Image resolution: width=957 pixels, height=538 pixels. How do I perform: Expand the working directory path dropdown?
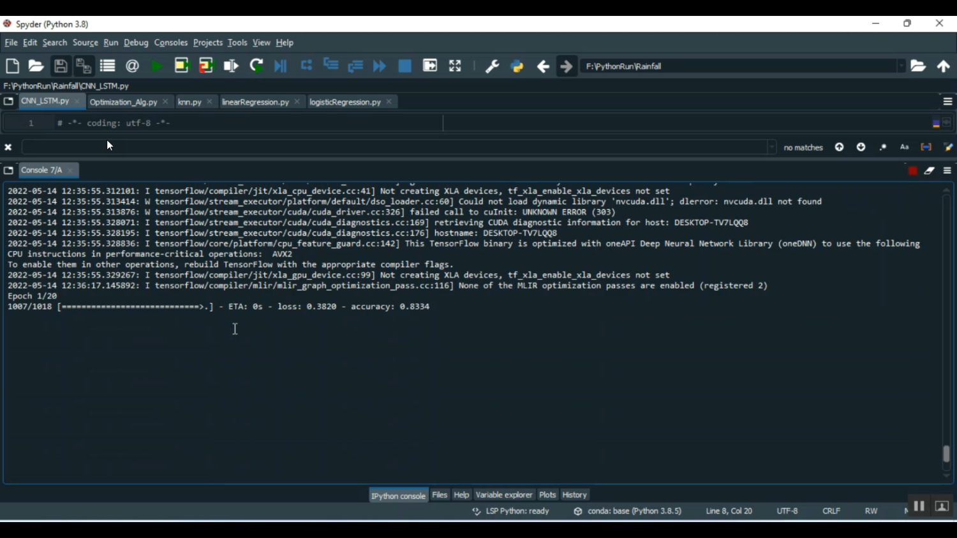point(901,66)
